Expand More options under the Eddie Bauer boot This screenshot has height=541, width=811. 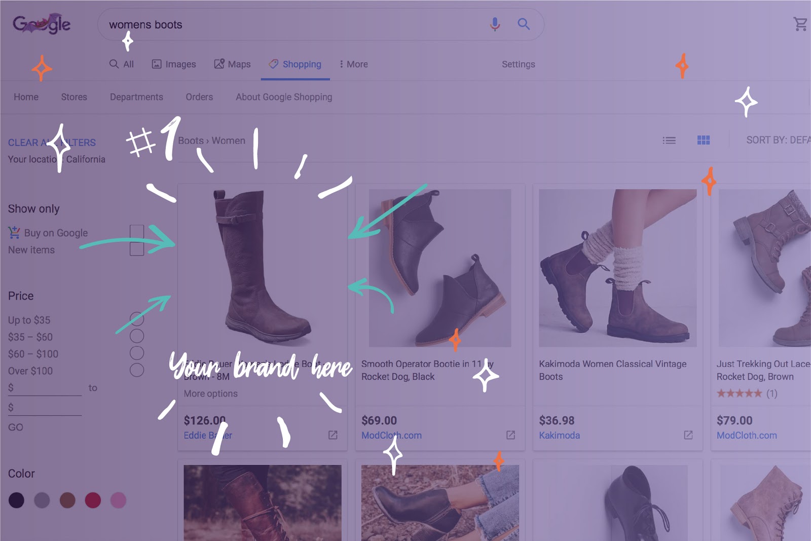(210, 393)
